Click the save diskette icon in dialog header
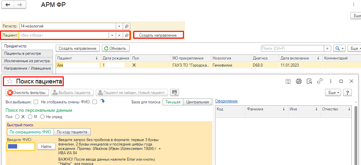 coord(288,81)
